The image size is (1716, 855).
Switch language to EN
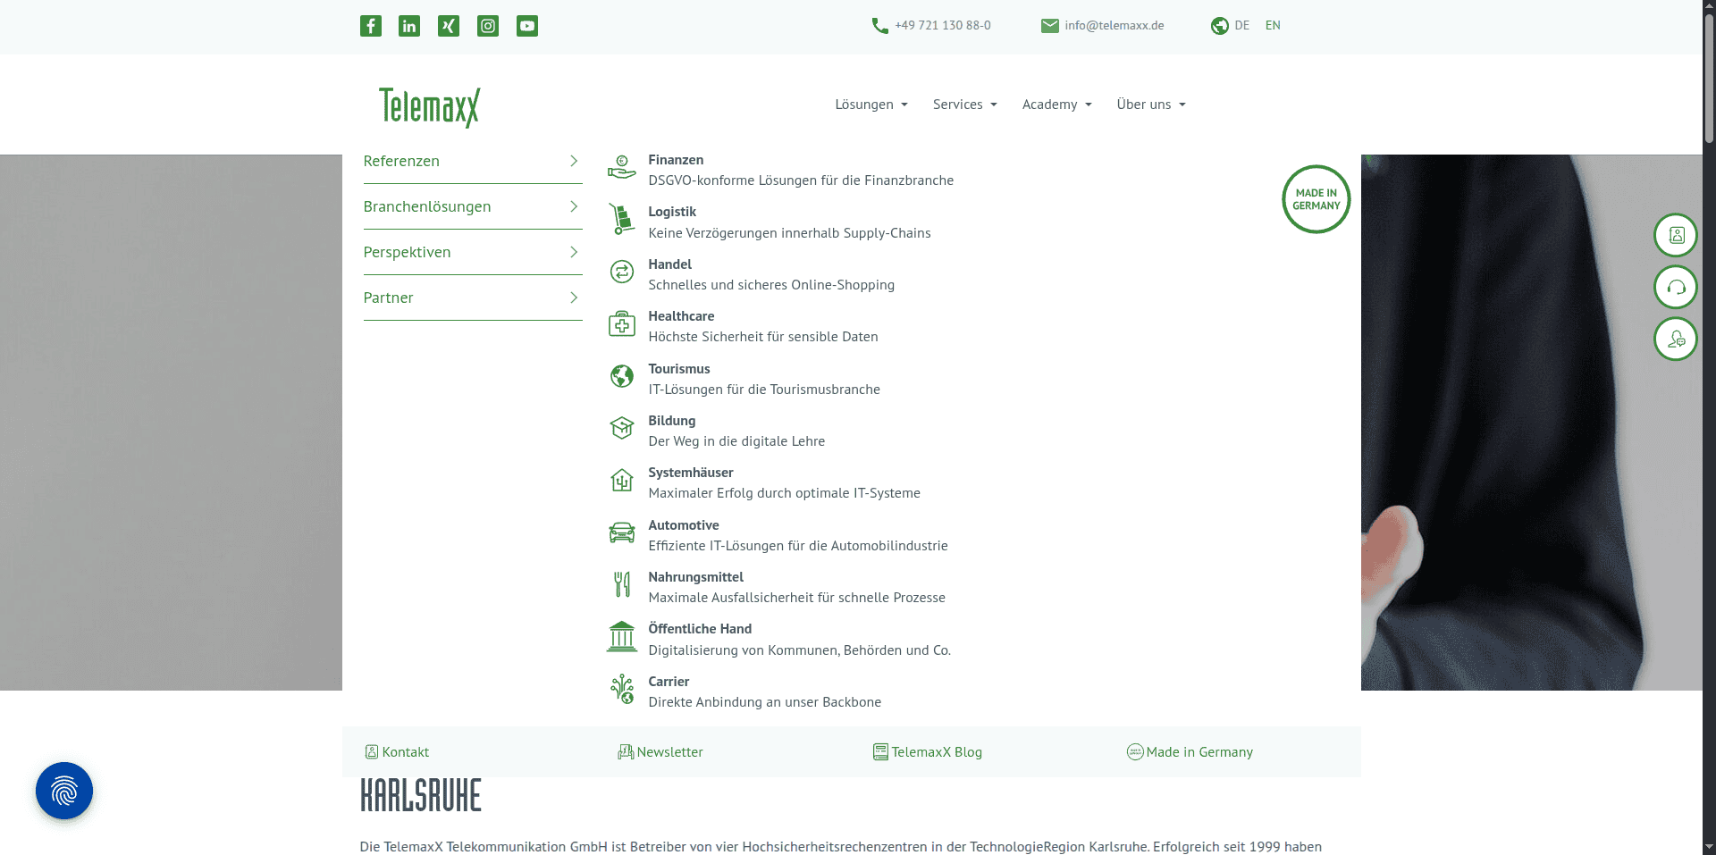pyautogui.click(x=1273, y=26)
